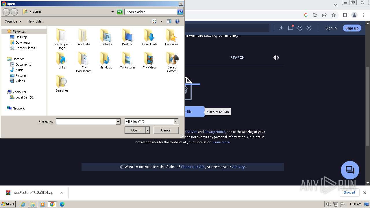Open Chrome side panel icon
The image size is (370, 208).
[345, 15]
